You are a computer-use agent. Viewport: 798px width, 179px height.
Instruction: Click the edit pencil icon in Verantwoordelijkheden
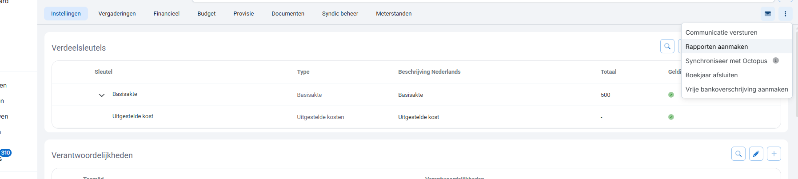[x=756, y=154]
